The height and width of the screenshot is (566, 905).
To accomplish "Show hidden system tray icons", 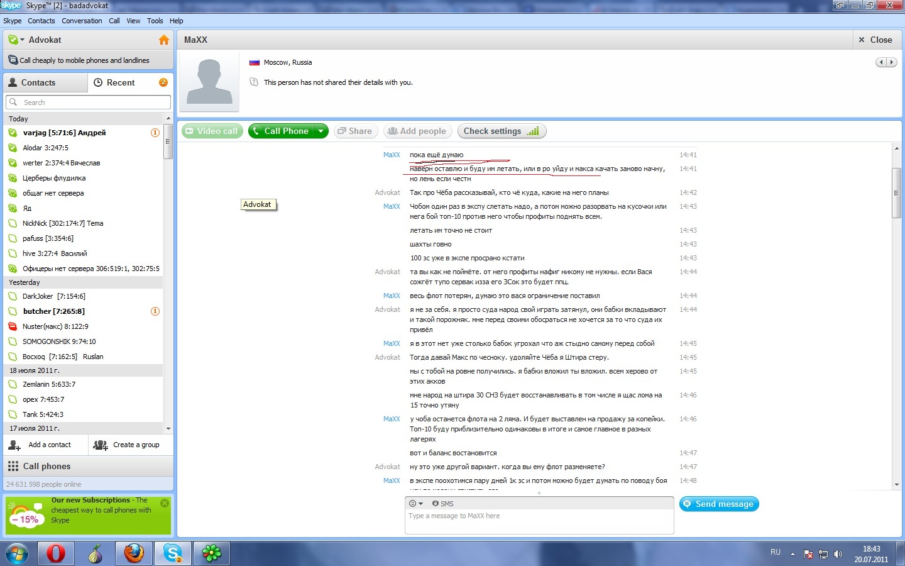I will (x=793, y=554).
